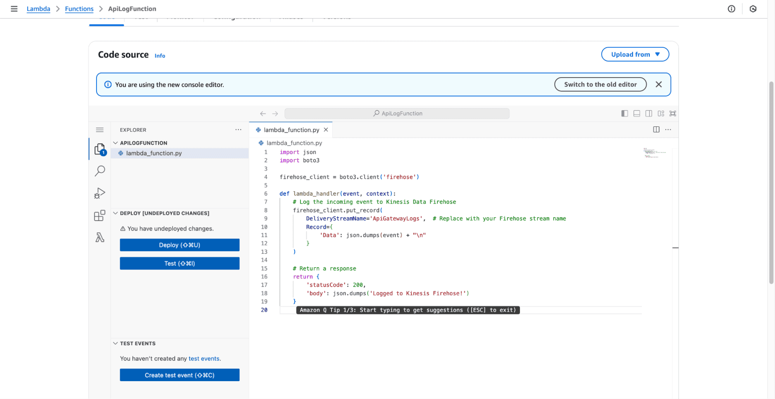
Task: Open the Upload from dropdown
Action: coord(635,54)
